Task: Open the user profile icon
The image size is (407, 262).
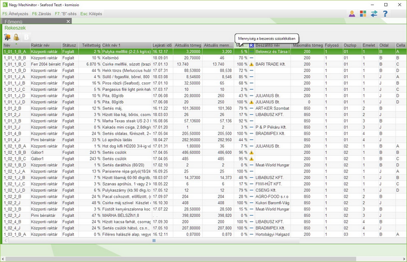Action: click(349, 13)
